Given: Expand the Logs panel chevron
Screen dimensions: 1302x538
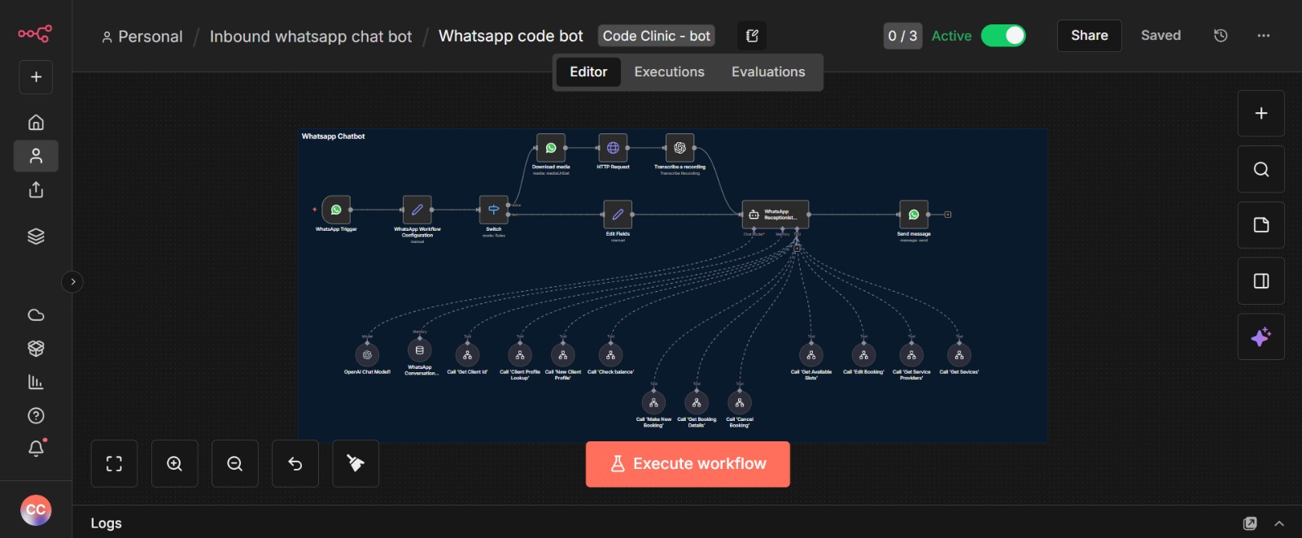Looking at the screenshot, I should (1279, 523).
